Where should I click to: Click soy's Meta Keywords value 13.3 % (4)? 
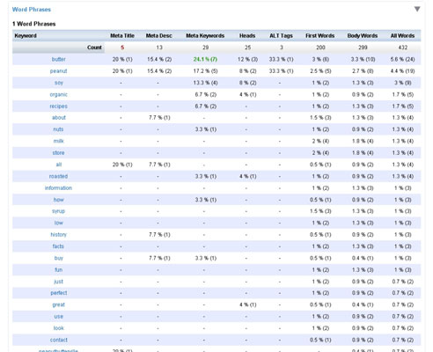[205, 83]
